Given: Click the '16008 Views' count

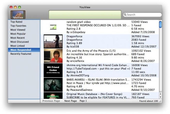Looking at the screenshot, I should (x=139, y=65).
